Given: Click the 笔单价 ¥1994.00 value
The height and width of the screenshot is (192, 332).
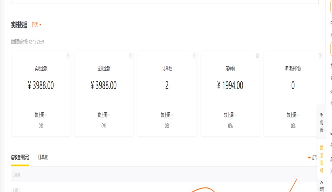Looking at the screenshot, I should point(230,85).
